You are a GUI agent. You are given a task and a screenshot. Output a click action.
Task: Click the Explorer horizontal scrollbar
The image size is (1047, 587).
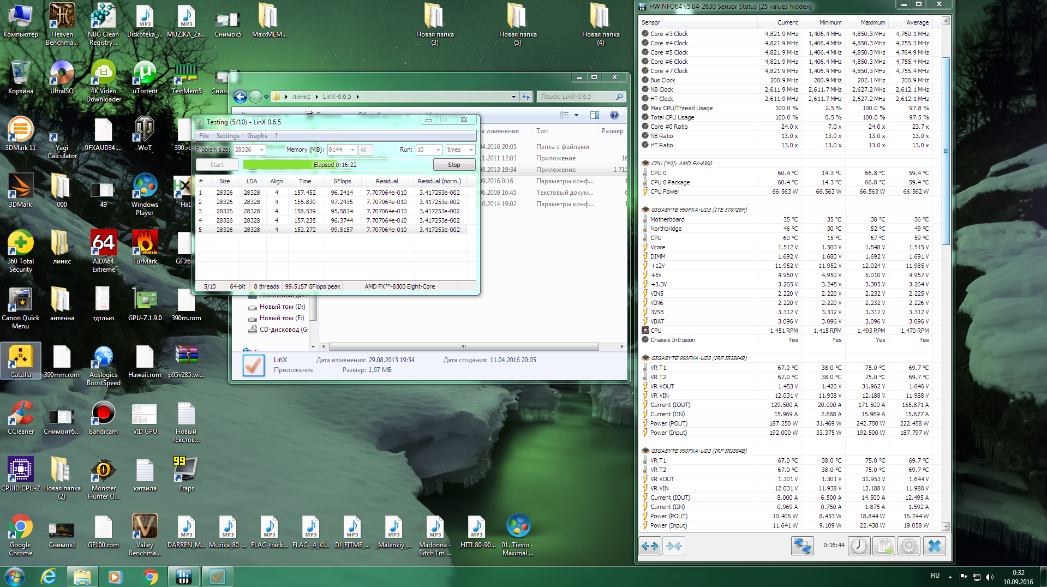464,346
